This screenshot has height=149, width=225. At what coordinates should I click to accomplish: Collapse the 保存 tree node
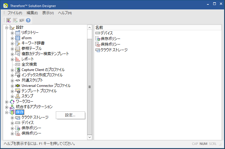[x=6, y=113]
